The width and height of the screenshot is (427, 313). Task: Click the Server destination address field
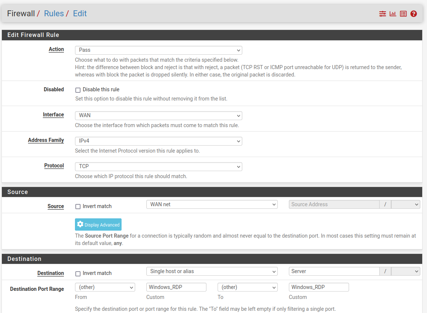tap(334, 271)
